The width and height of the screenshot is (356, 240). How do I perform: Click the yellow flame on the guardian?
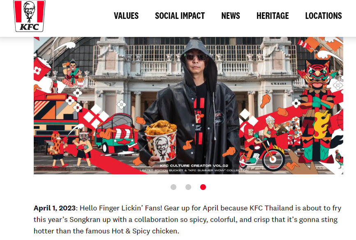pyautogui.click(x=321, y=124)
